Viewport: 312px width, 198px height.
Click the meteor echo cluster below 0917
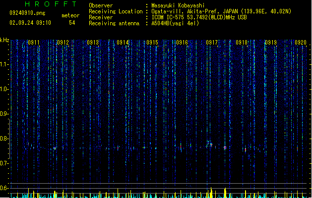210,144
